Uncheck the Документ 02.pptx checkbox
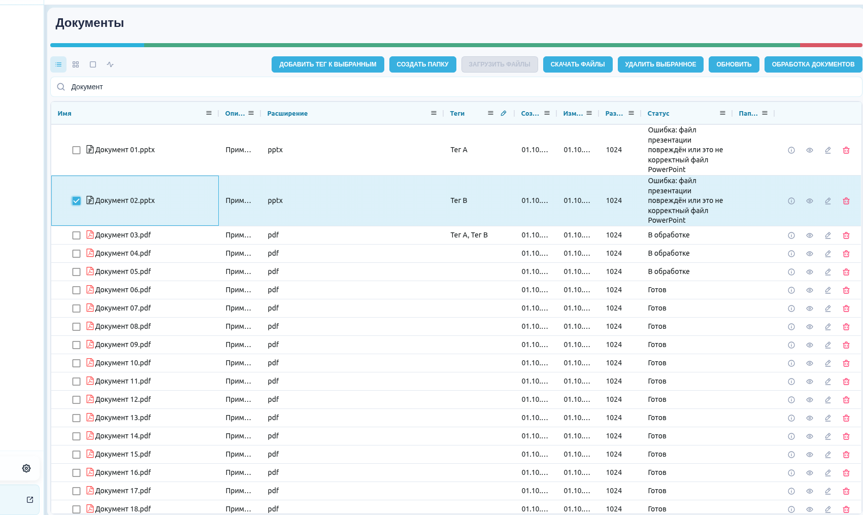Image resolution: width=863 pixels, height=515 pixels. (x=76, y=201)
